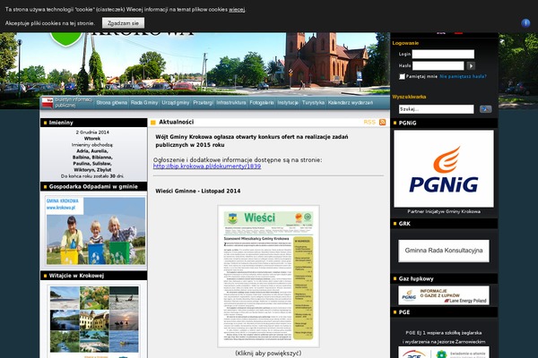Open Urząd gminy menu item

point(176,102)
